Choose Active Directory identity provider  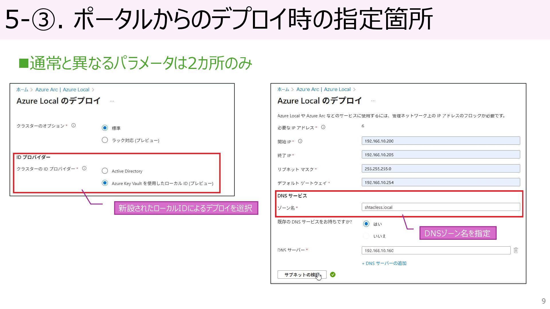click(105, 171)
